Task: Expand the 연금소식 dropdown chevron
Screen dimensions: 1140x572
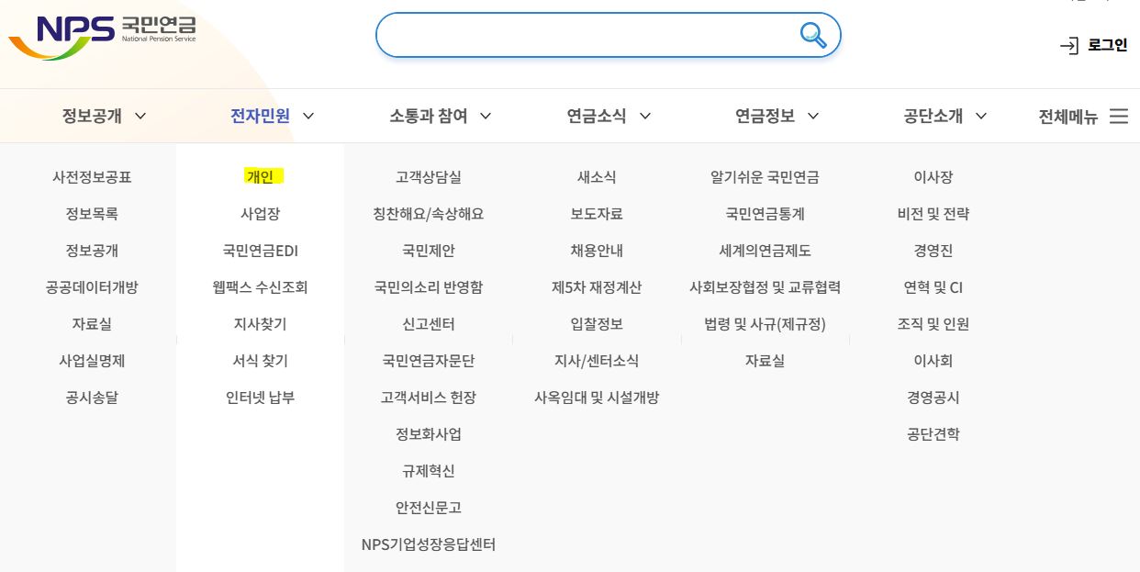Action: (645, 117)
